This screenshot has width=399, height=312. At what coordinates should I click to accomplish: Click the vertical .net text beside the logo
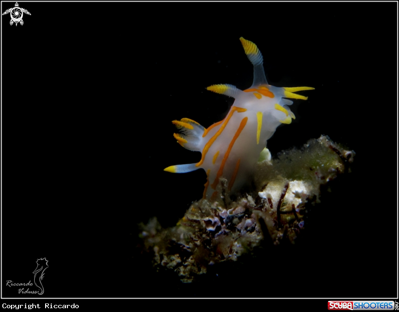pyautogui.click(x=397, y=306)
